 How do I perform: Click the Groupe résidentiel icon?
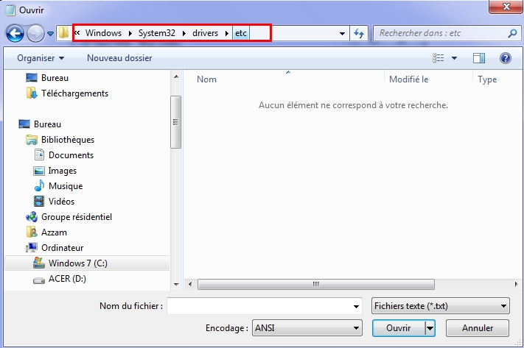(x=32, y=217)
